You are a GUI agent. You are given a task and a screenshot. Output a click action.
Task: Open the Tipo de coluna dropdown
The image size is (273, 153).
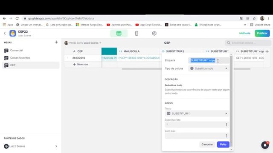pos(209,68)
